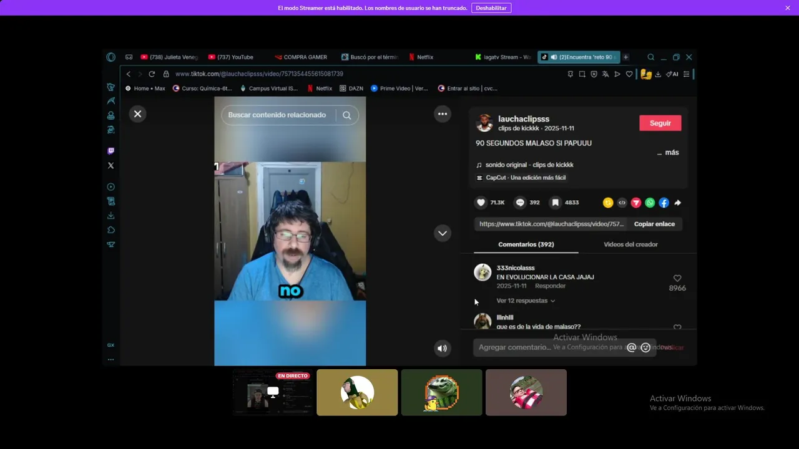This screenshot has width=799, height=449.
Task: Click the comments bubble icon 392
Action: (520, 203)
